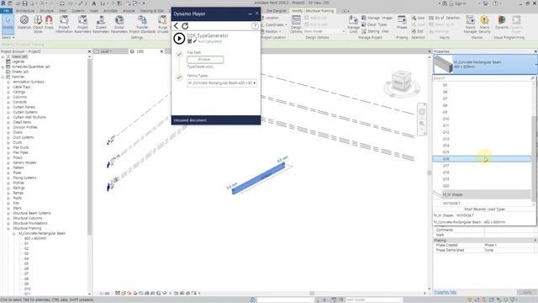Open the Structure ribbon tab
The width and height of the screenshot is (538, 303).
46,11
